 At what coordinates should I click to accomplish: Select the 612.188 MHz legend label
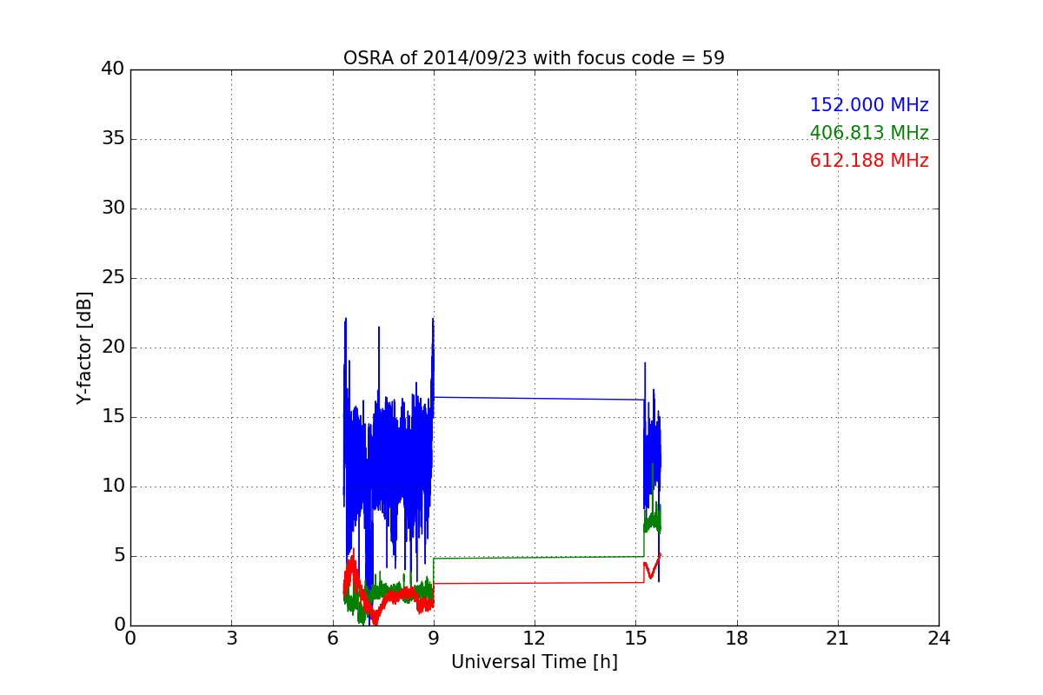point(869,161)
